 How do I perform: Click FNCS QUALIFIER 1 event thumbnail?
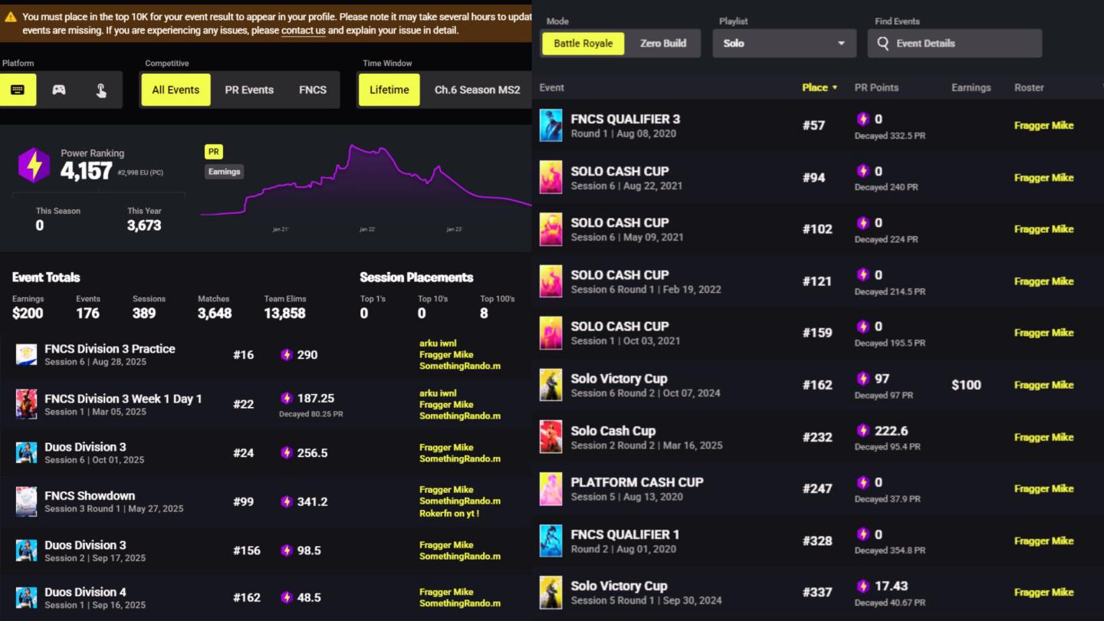(x=550, y=540)
